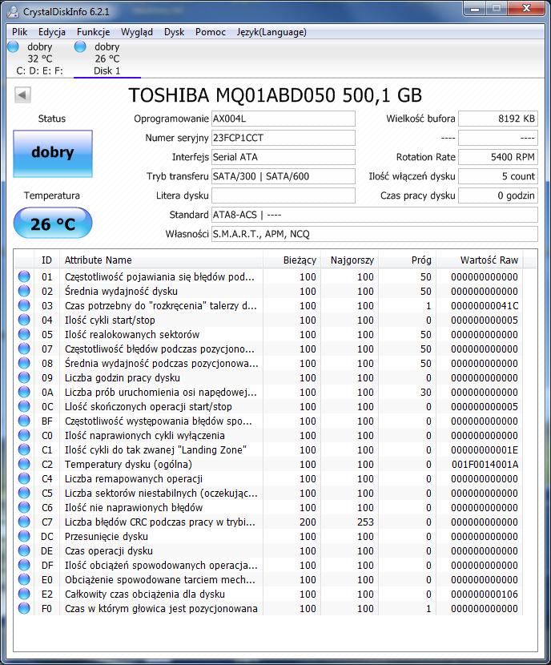Click status orb of attribute BF row
551x665 pixels.
[x=24, y=421]
